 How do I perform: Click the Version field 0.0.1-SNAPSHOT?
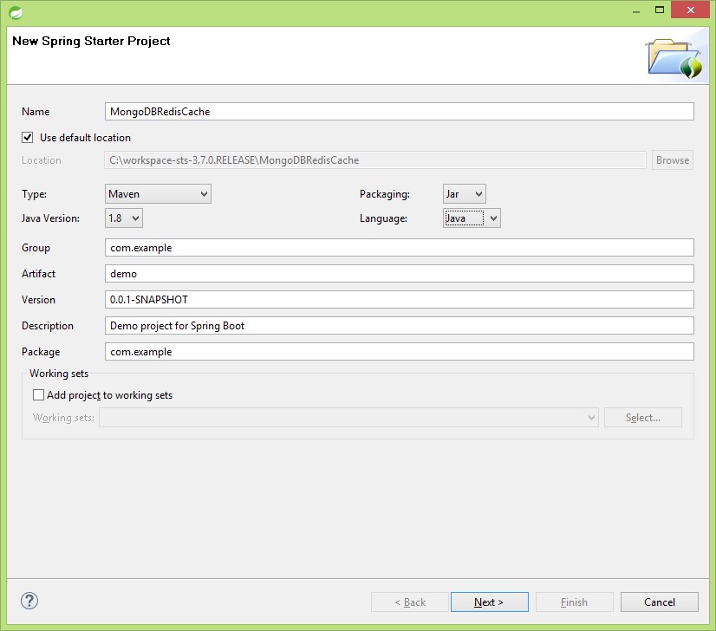pyautogui.click(x=399, y=300)
